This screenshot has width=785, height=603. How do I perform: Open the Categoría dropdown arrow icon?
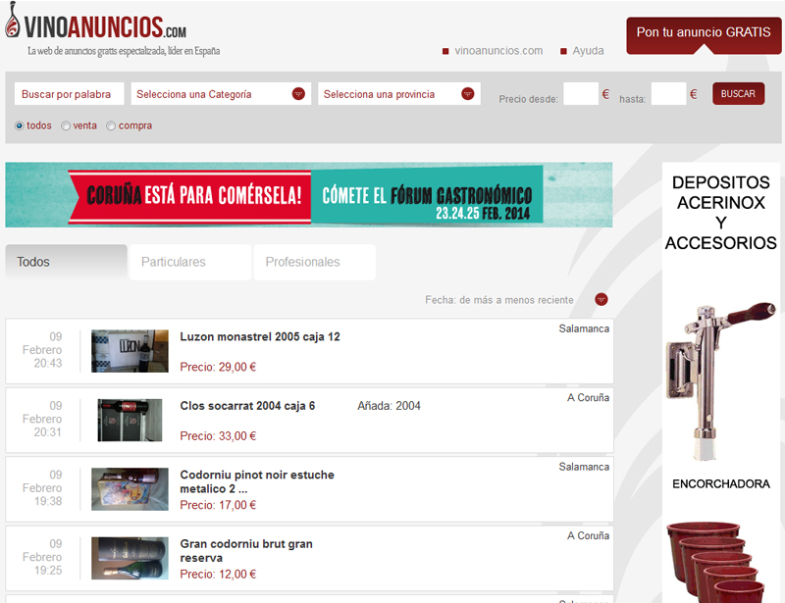(298, 93)
